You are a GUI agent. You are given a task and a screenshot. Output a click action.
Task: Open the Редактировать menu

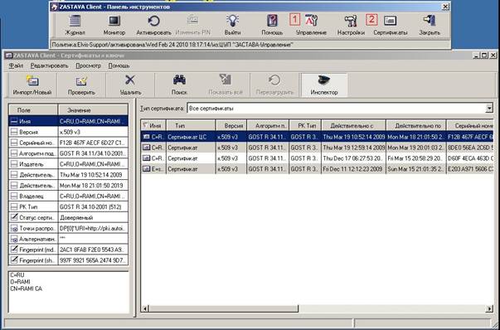50,66
